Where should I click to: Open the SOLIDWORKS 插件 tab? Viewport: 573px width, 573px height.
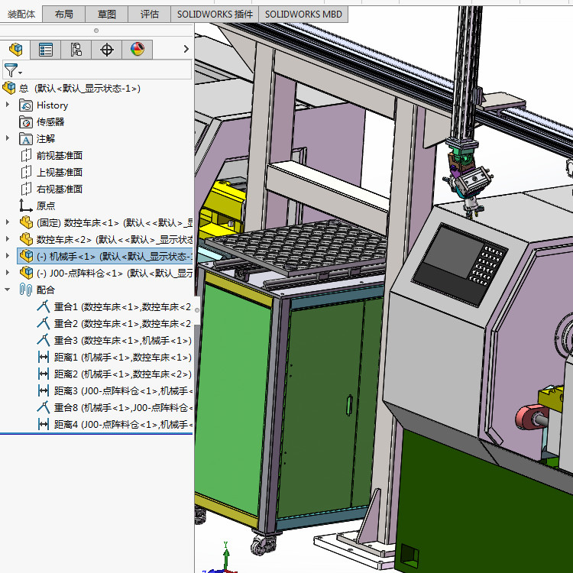[x=215, y=15]
